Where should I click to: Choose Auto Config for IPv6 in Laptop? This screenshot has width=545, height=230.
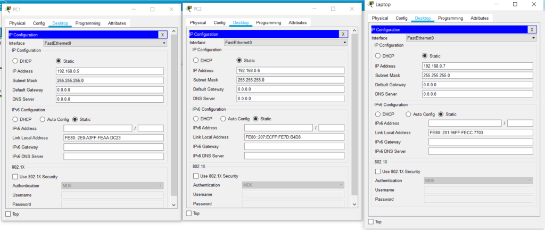(409, 114)
